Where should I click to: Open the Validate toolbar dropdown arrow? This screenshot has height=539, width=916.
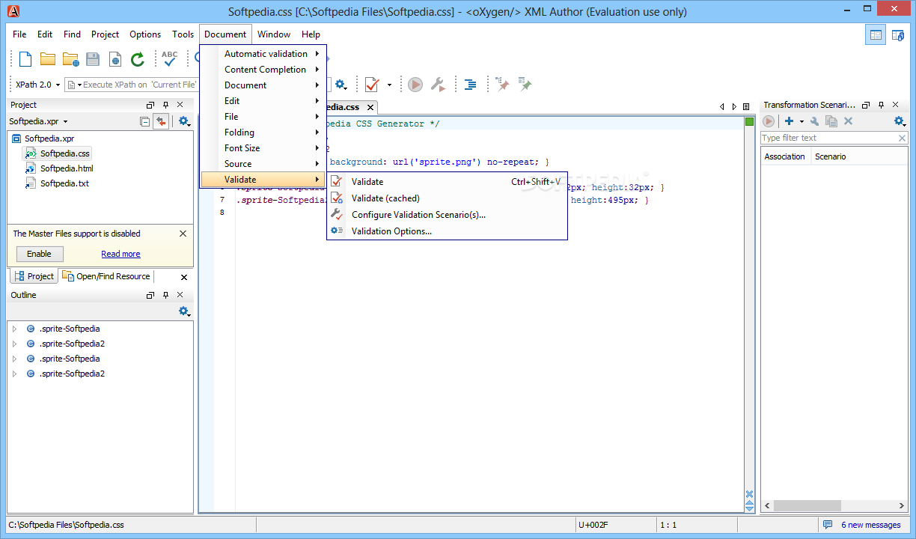389,85
